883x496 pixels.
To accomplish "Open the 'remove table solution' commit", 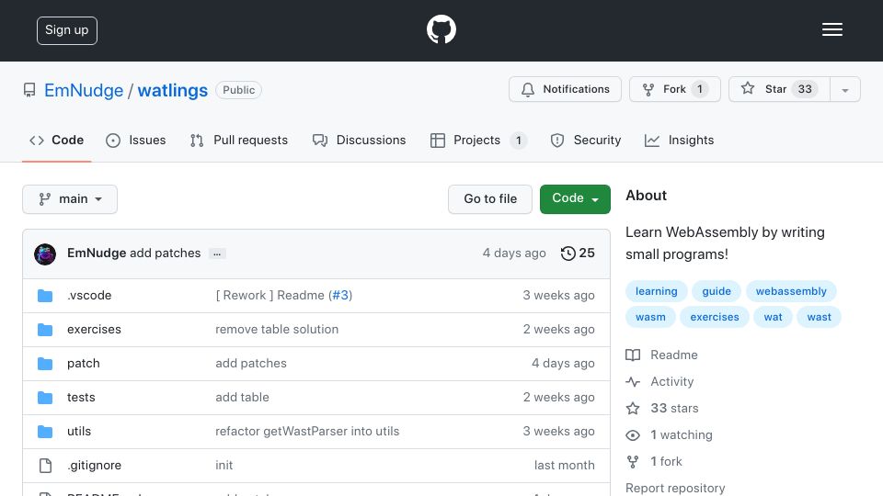I will point(277,329).
